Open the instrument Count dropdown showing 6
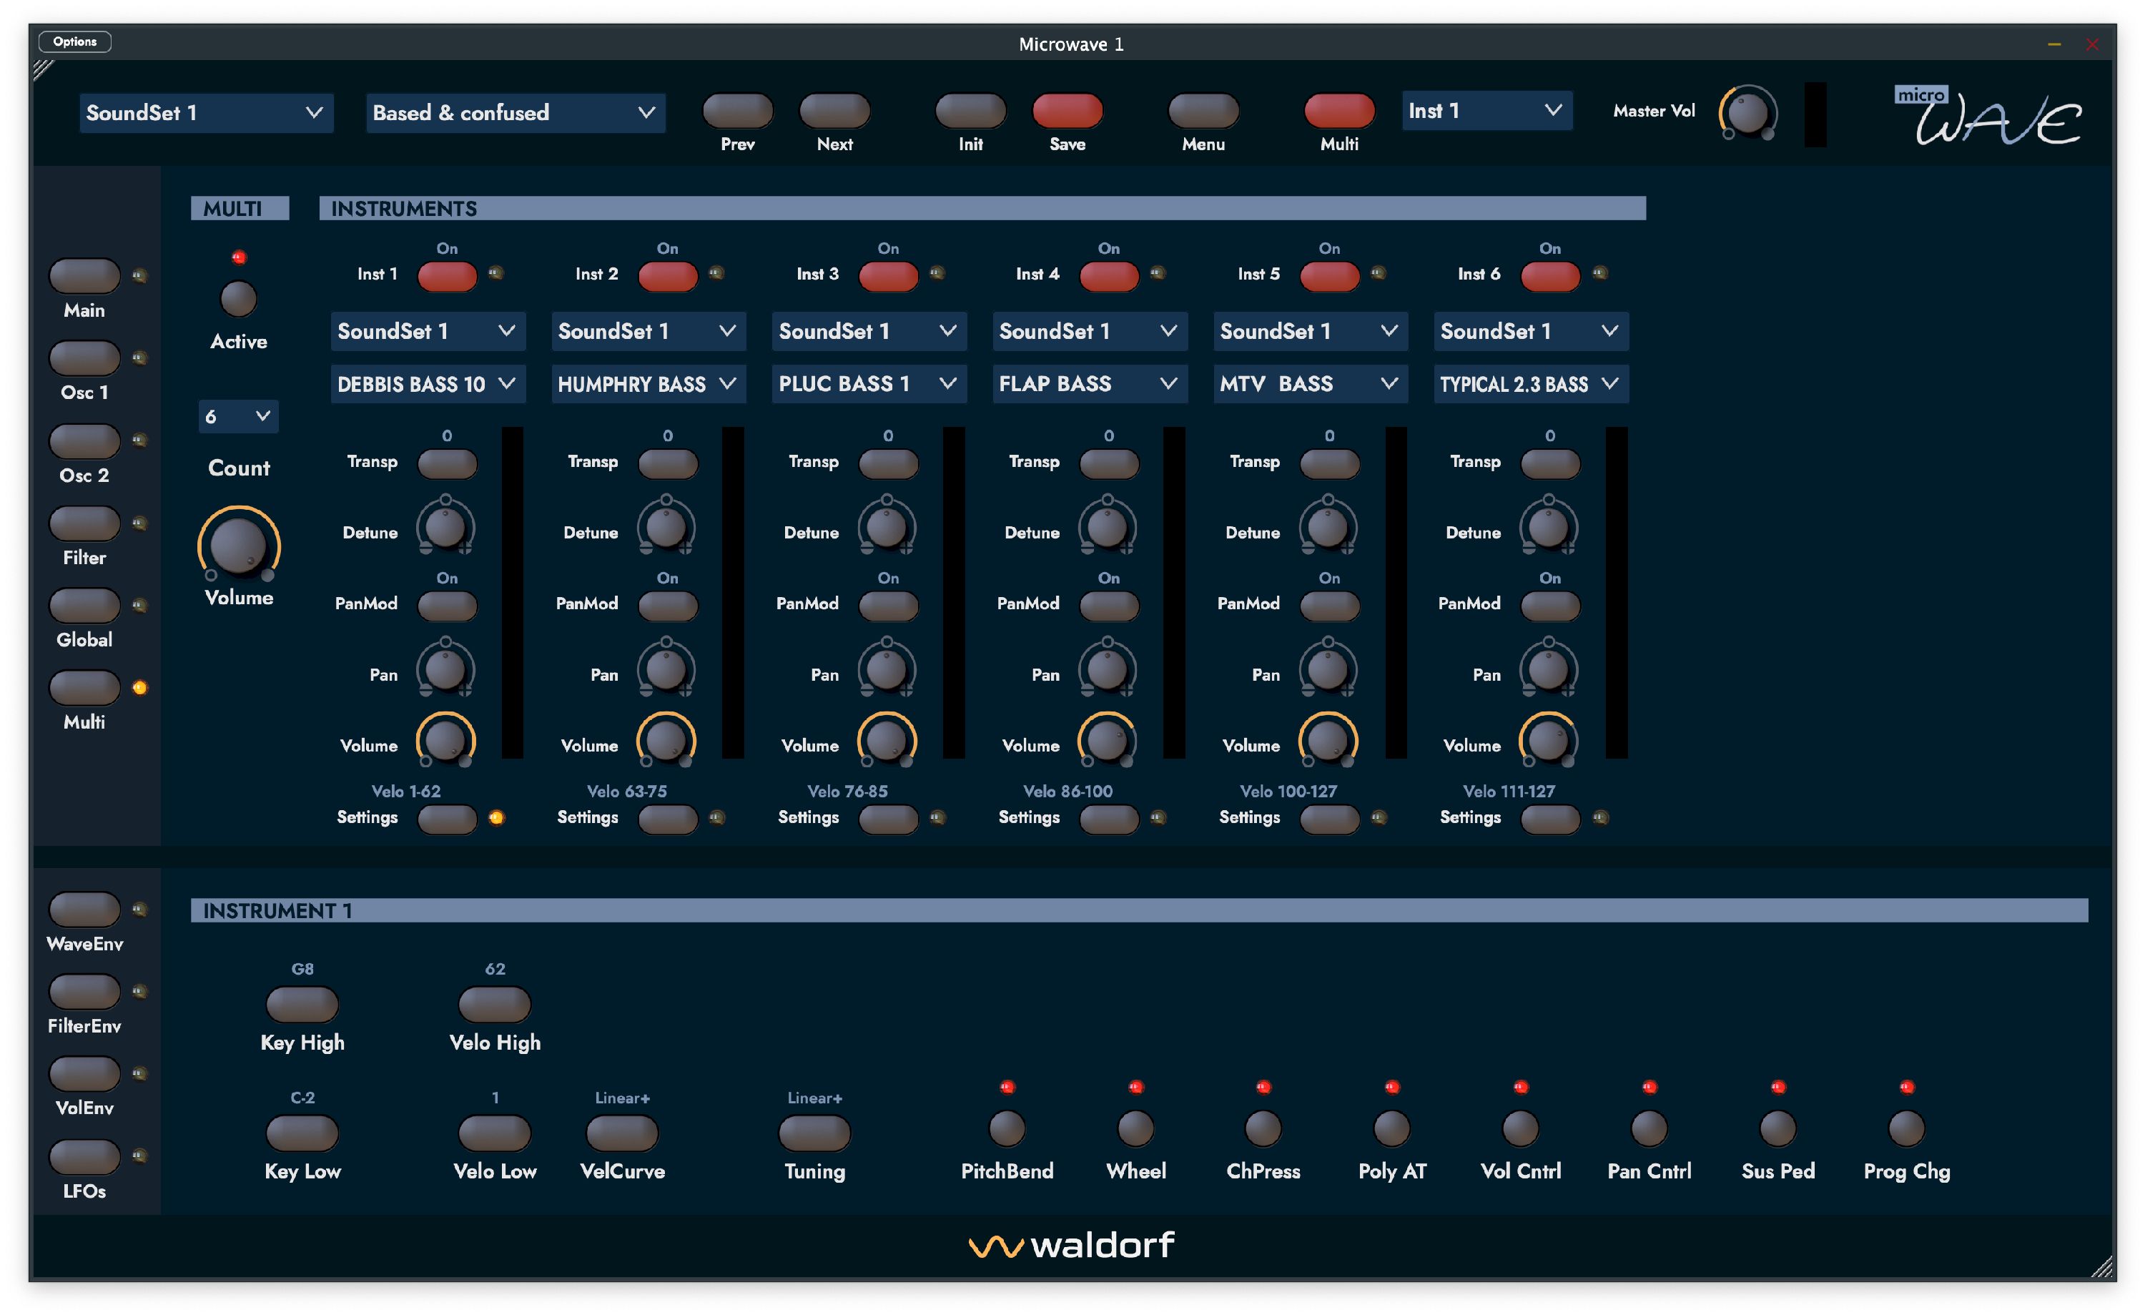Viewport: 2145px width, 1315px height. coord(239,416)
